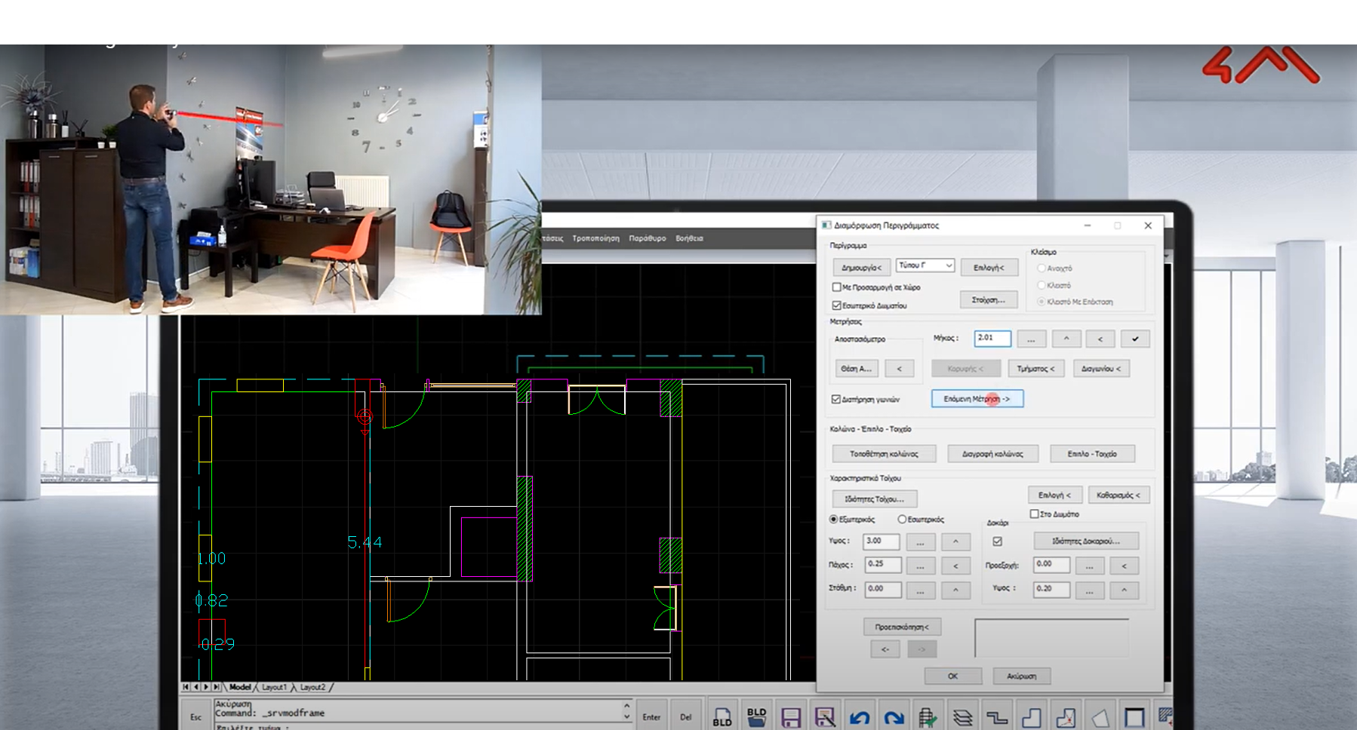
Task: Switch to the Layout1 tab
Action: [274, 688]
